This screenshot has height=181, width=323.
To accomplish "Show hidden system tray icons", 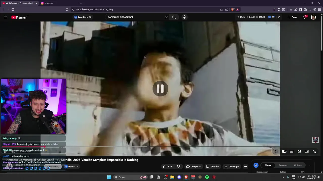I will point(283,177).
